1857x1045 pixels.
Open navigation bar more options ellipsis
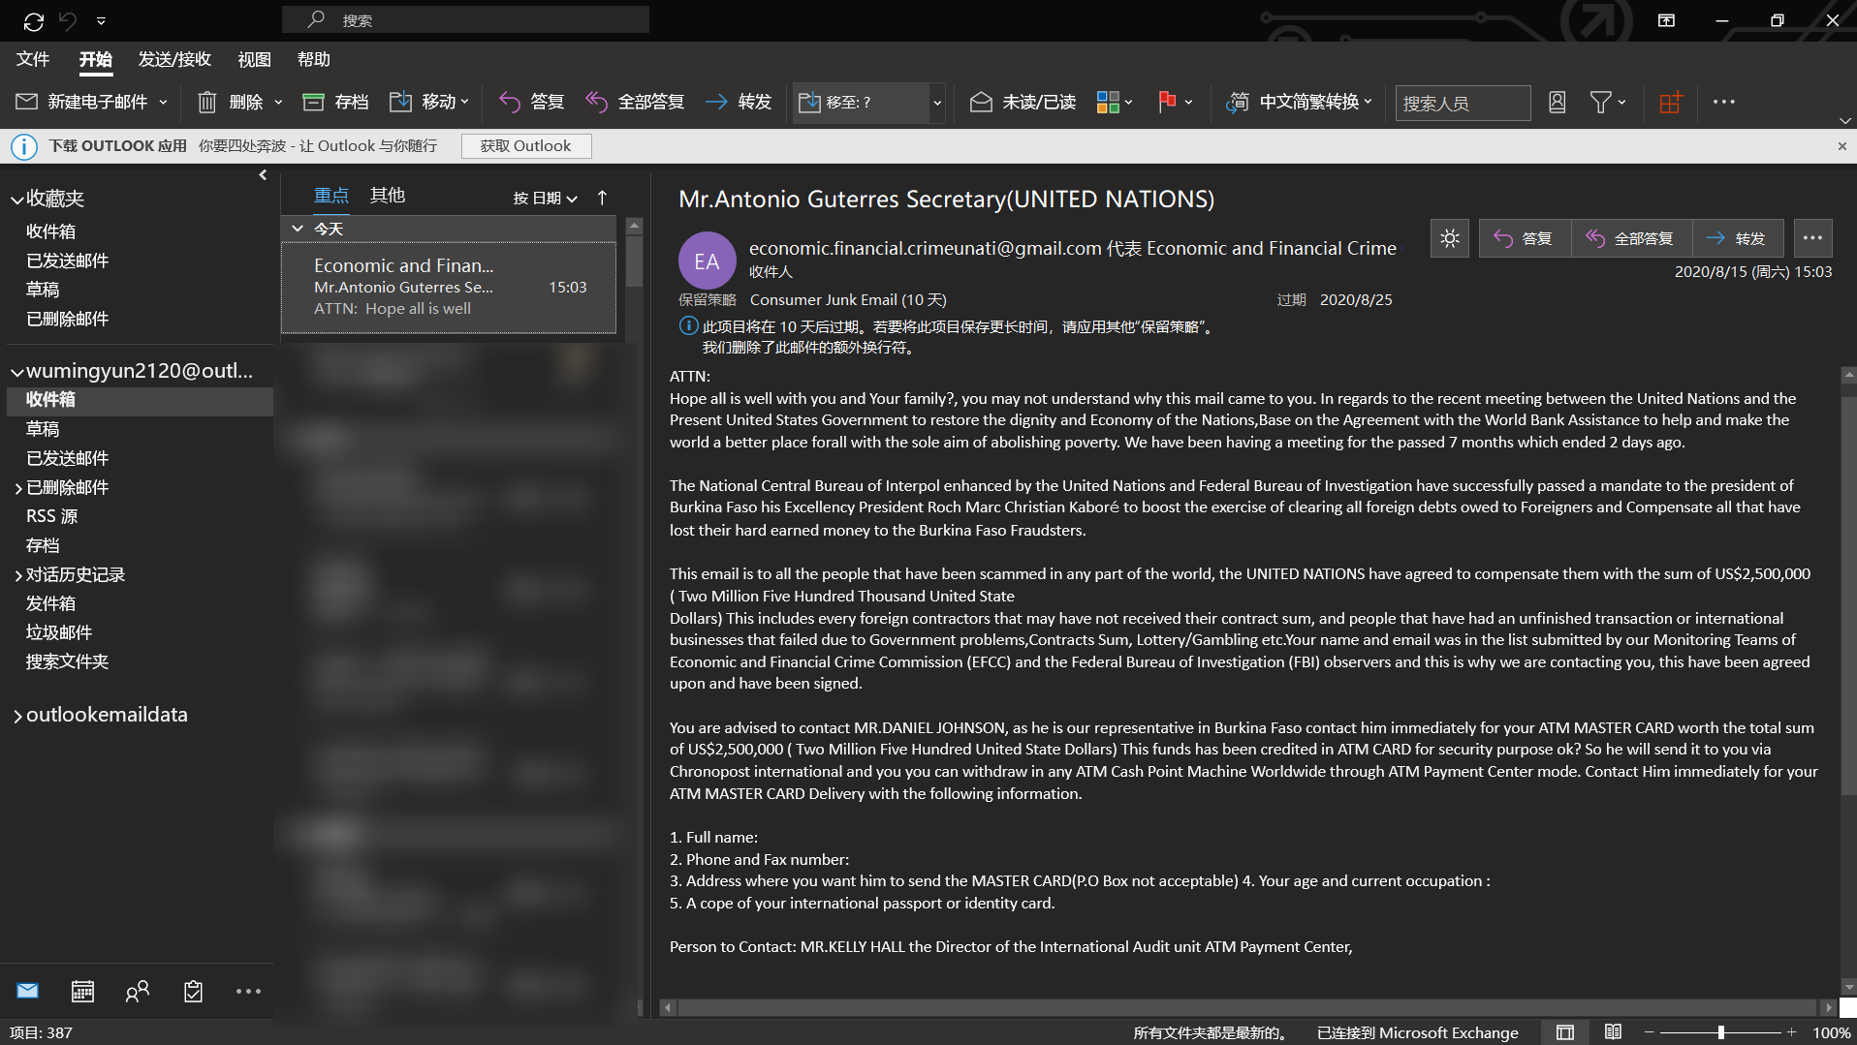point(248,991)
